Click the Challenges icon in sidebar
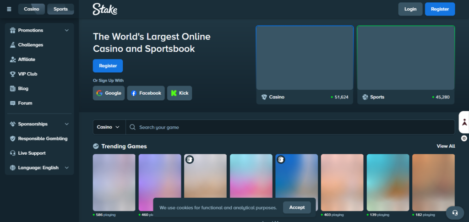Screen dimensions: 469x222 [12, 45]
